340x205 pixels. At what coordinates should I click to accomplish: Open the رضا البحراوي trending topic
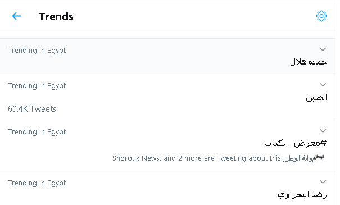pos(302,194)
